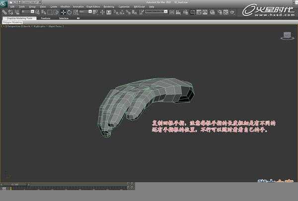
Task: Open the Curve Editor icon
Action: pyautogui.click(x=199, y=12)
